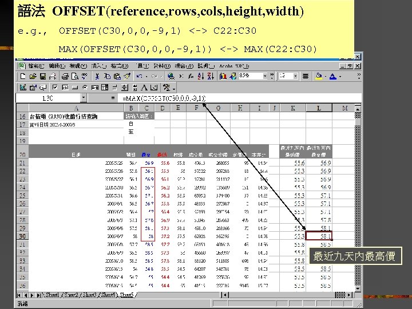Screen dimensions: 412x309
Task: Click the Scroll Bar control icon
Action: pyautogui.click(x=134, y=87)
